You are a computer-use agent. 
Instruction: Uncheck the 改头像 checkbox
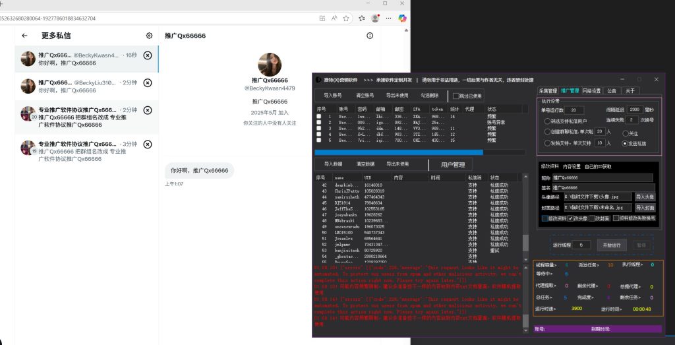(x=571, y=218)
